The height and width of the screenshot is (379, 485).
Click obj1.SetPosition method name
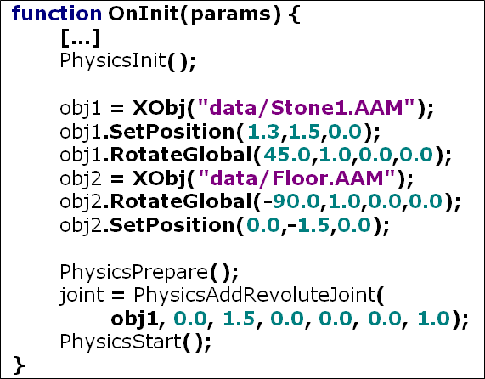point(173,132)
